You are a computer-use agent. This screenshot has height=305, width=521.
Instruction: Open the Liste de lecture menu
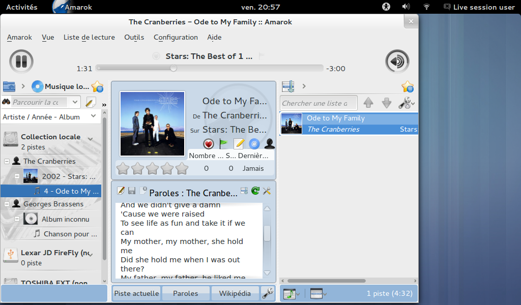[x=89, y=38]
